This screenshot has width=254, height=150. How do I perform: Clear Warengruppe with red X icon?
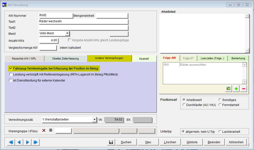click(x=44, y=130)
